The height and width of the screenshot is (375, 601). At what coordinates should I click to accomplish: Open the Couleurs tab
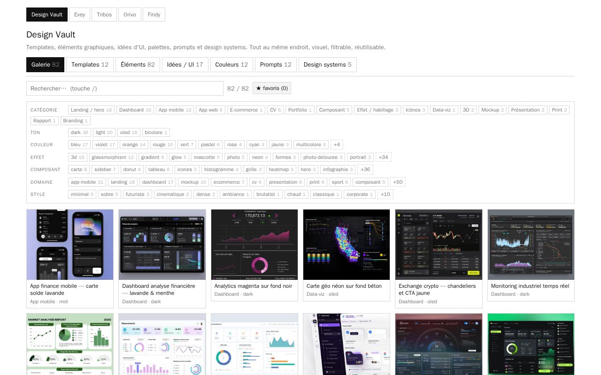coord(231,65)
